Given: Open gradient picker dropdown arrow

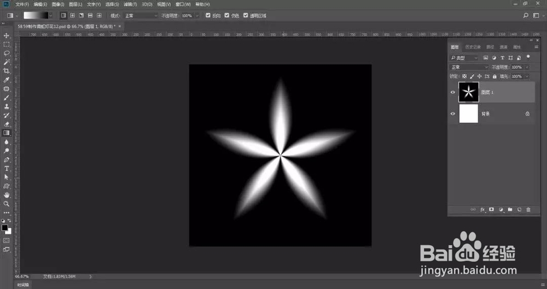Looking at the screenshot, I should point(51,15).
